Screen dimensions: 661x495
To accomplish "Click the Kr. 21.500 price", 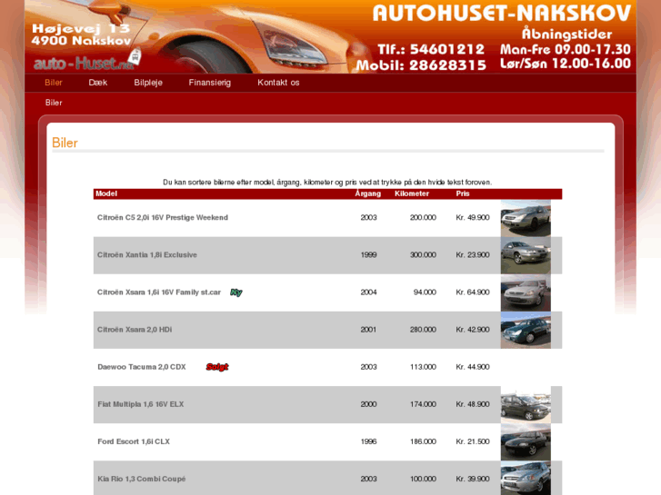I will click(473, 442).
